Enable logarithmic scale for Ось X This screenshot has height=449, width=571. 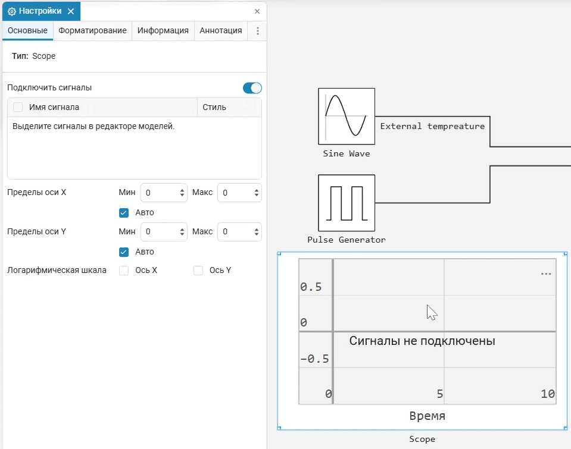pyautogui.click(x=124, y=271)
